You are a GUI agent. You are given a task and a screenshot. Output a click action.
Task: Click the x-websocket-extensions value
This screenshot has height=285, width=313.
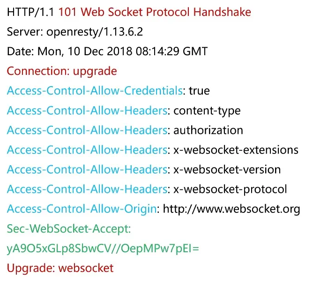(x=236, y=150)
